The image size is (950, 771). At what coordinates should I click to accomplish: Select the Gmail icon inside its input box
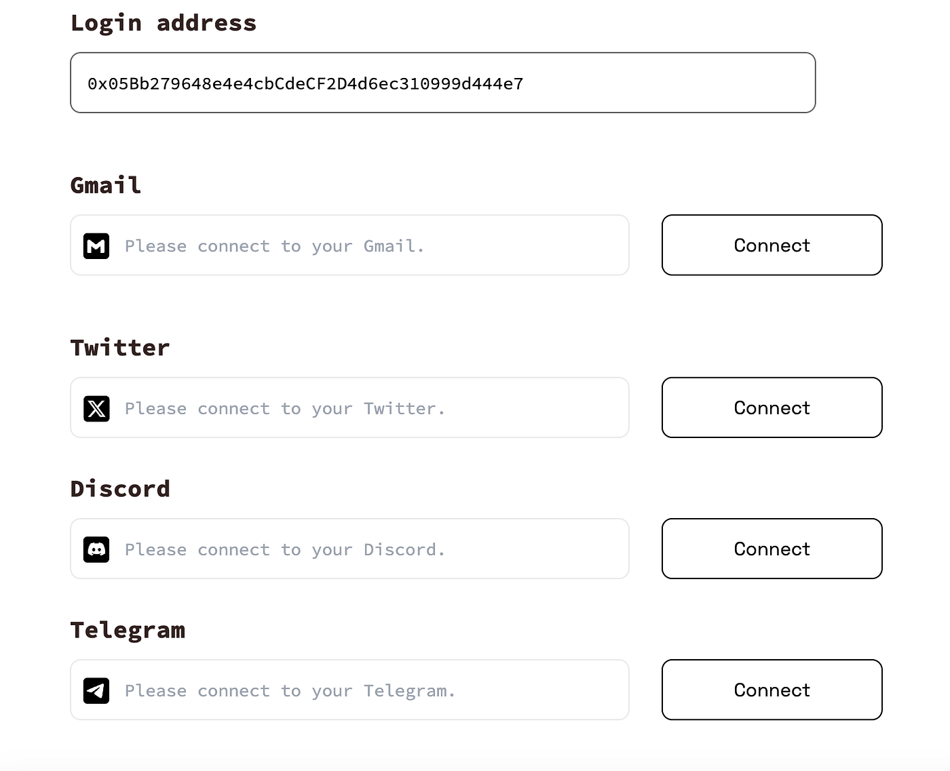(96, 245)
